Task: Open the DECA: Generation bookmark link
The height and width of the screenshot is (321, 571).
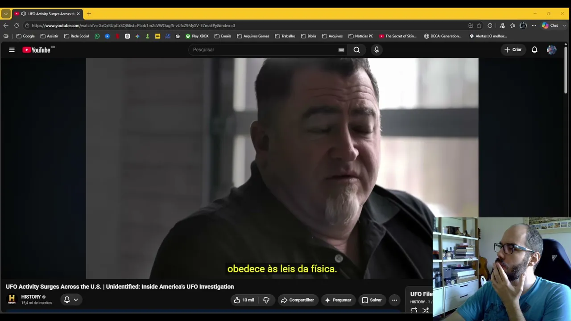Action: pos(443,36)
